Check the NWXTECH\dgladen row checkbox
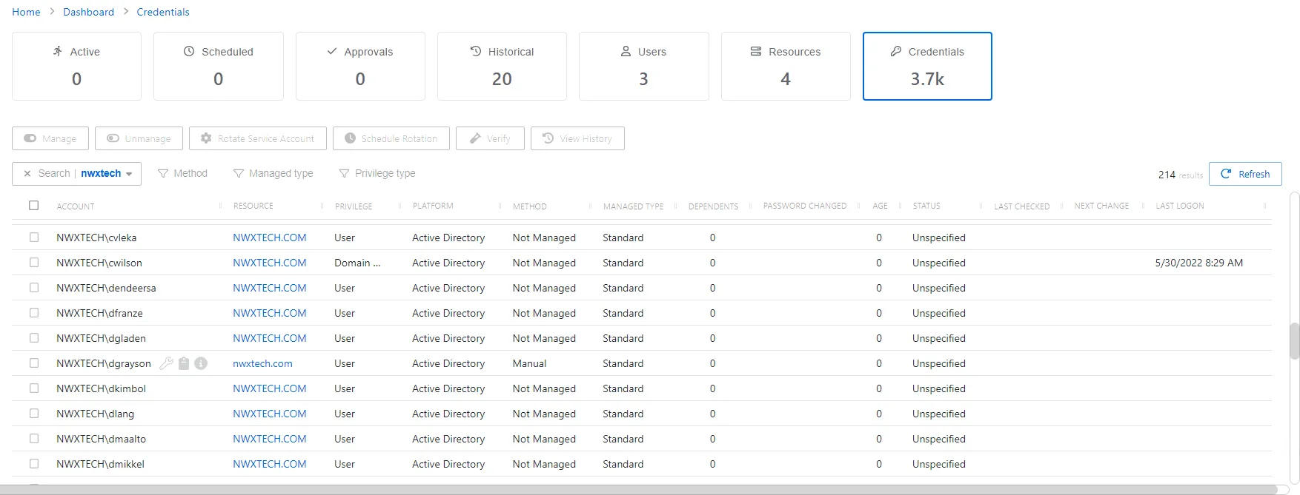Image resolution: width=1300 pixels, height=495 pixels. coord(34,338)
